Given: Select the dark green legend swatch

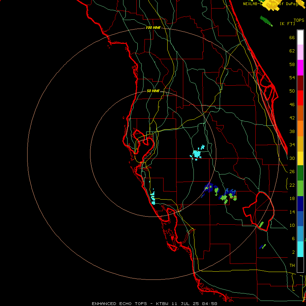Looking at the screenshot, I should click(300, 173).
